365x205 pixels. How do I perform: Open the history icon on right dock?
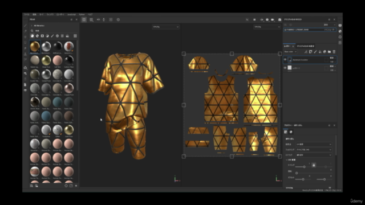pyautogui.click(x=340, y=37)
